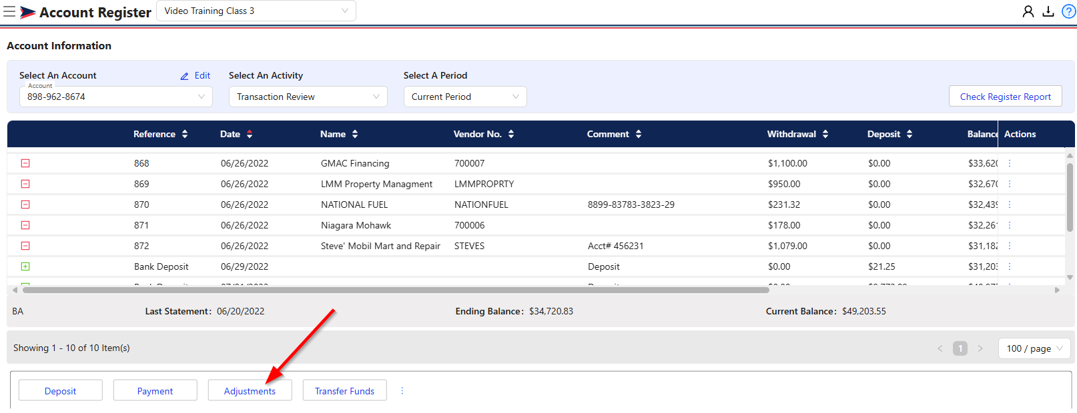Open actions menu for Bank Deposit 06/29/2022

point(1009,266)
